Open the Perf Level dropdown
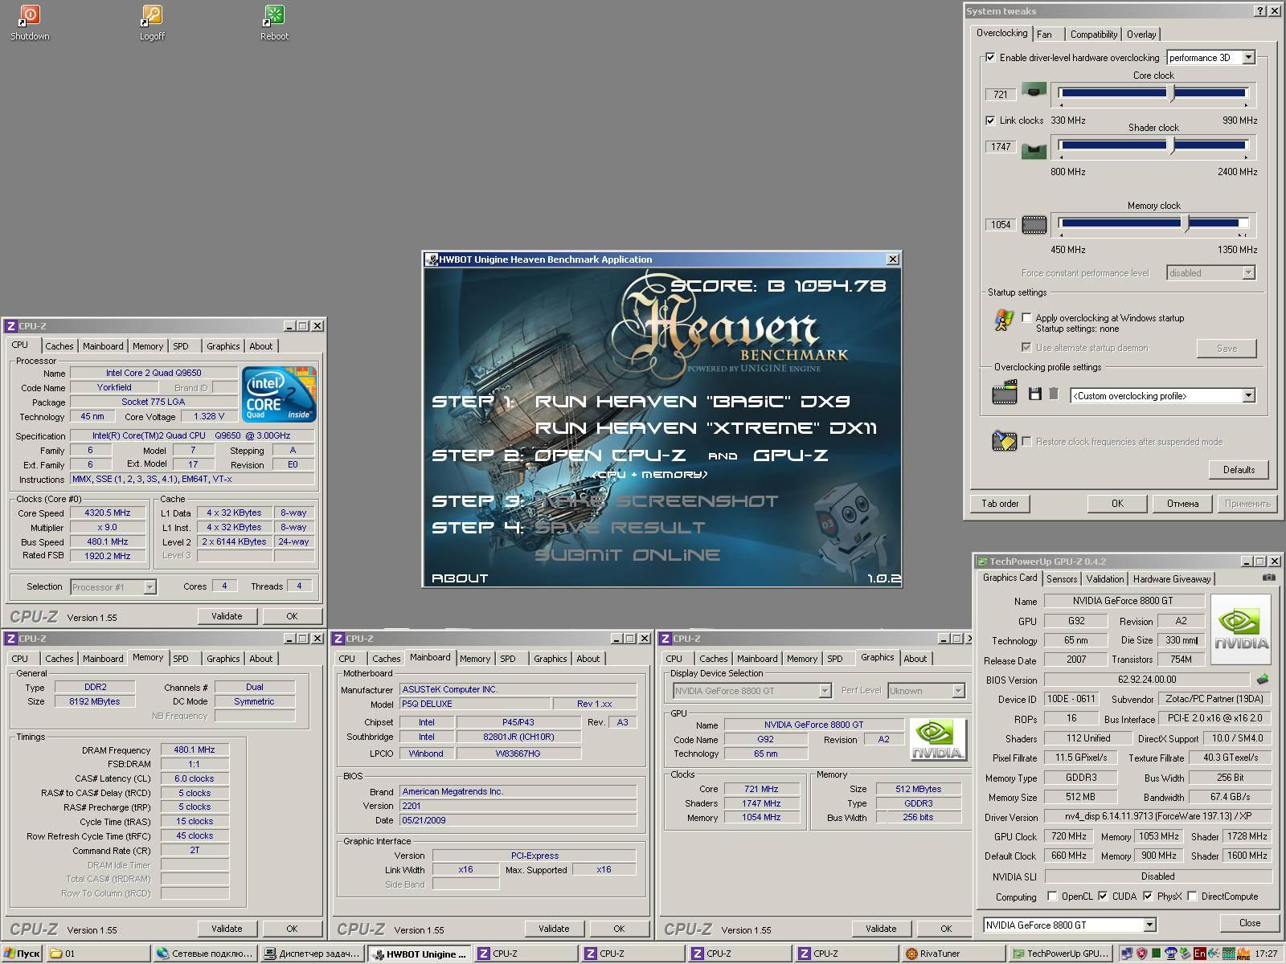The image size is (1286, 964). pyautogui.click(x=926, y=691)
